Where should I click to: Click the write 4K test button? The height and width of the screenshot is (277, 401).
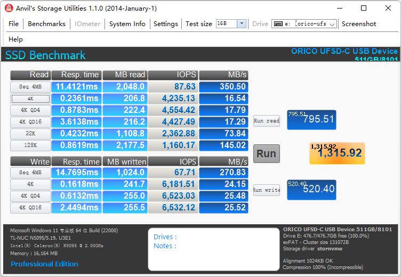coord(30,184)
